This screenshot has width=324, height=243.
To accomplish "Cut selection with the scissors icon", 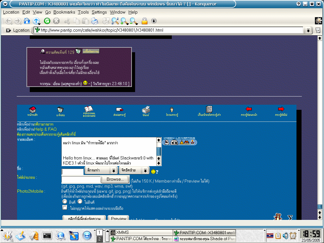I will point(67,21).
